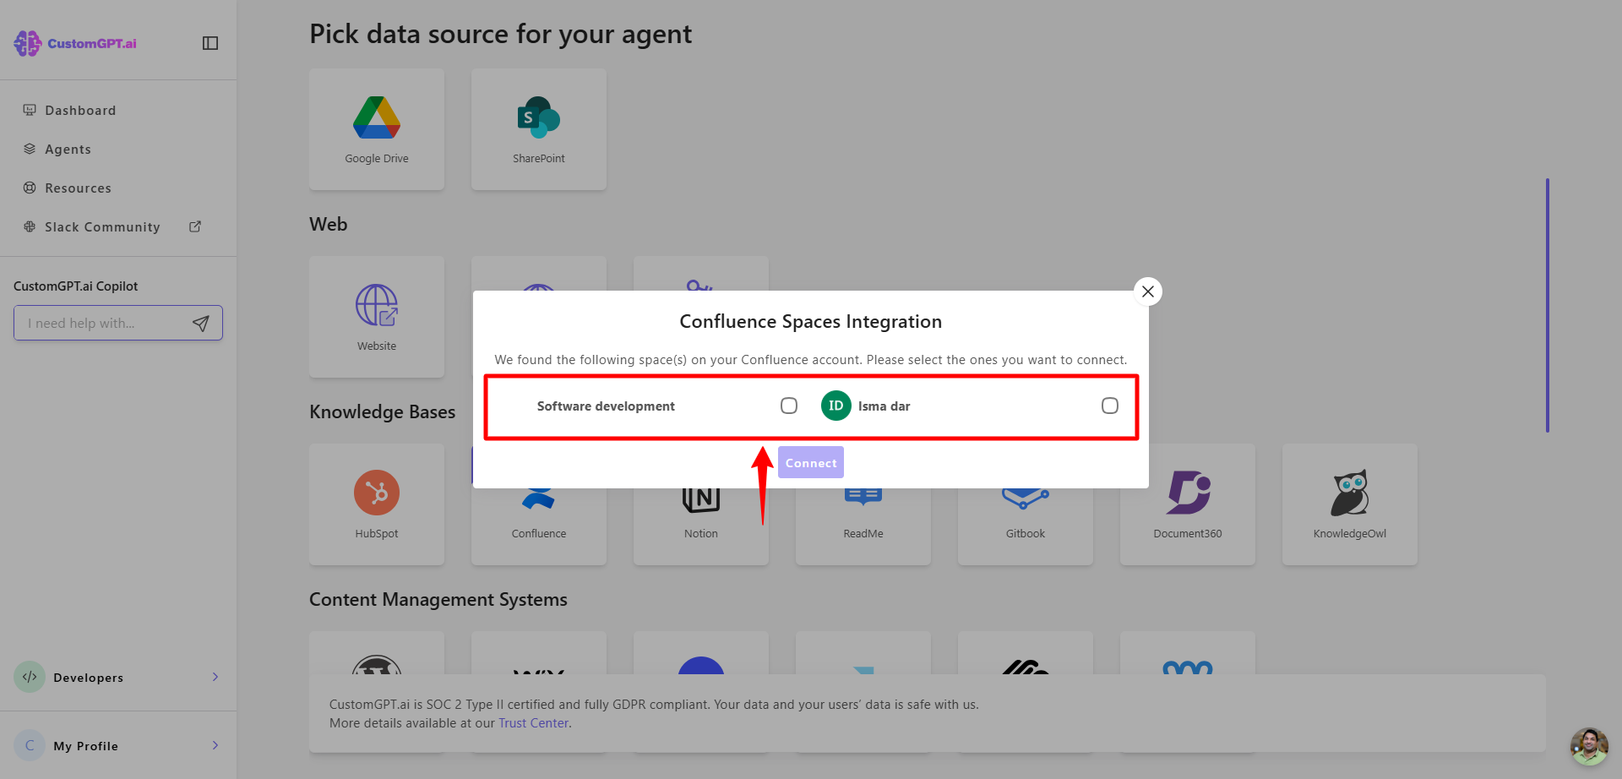This screenshot has height=779, width=1622.
Task: Send the Copilot message with paper plane icon
Action: click(x=201, y=323)
